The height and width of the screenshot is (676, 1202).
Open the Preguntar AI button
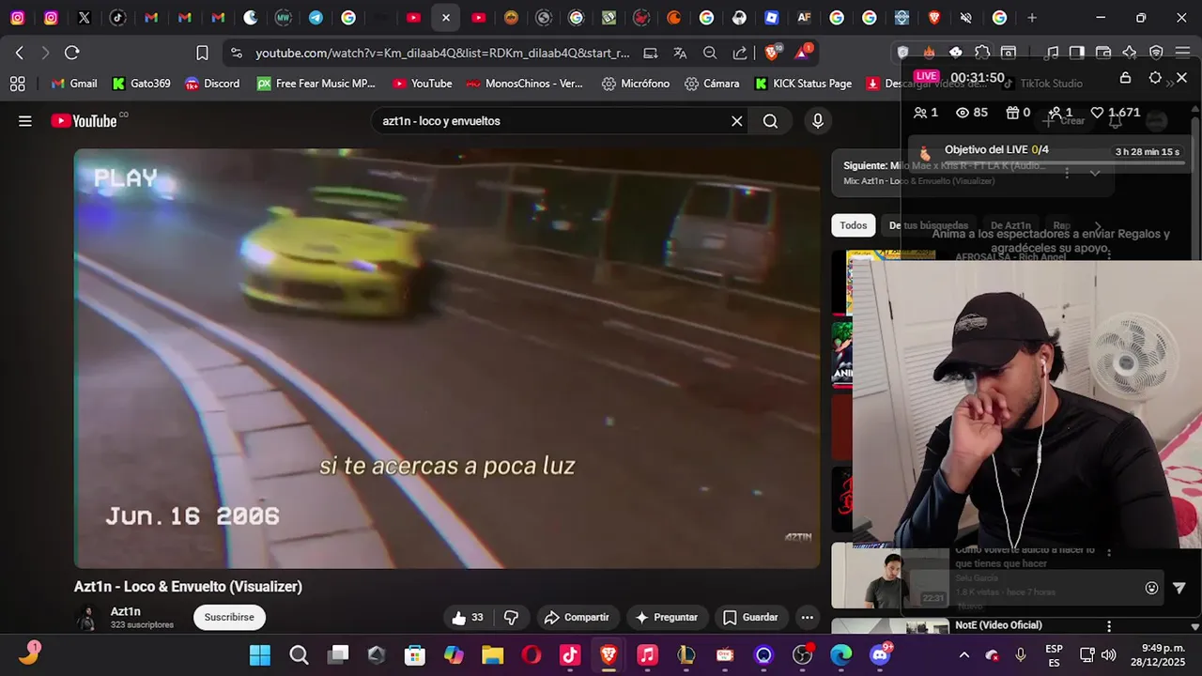click(666, 618)
